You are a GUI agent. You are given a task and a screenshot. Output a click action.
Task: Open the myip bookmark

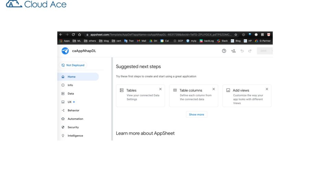point(191,41)
